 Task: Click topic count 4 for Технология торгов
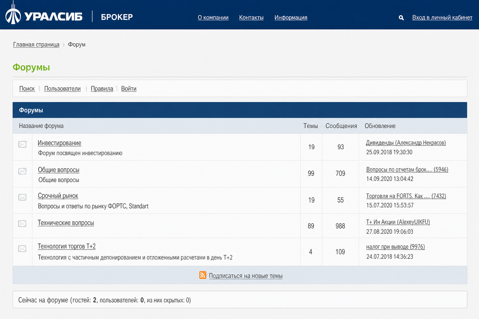(x=311, y=252)
